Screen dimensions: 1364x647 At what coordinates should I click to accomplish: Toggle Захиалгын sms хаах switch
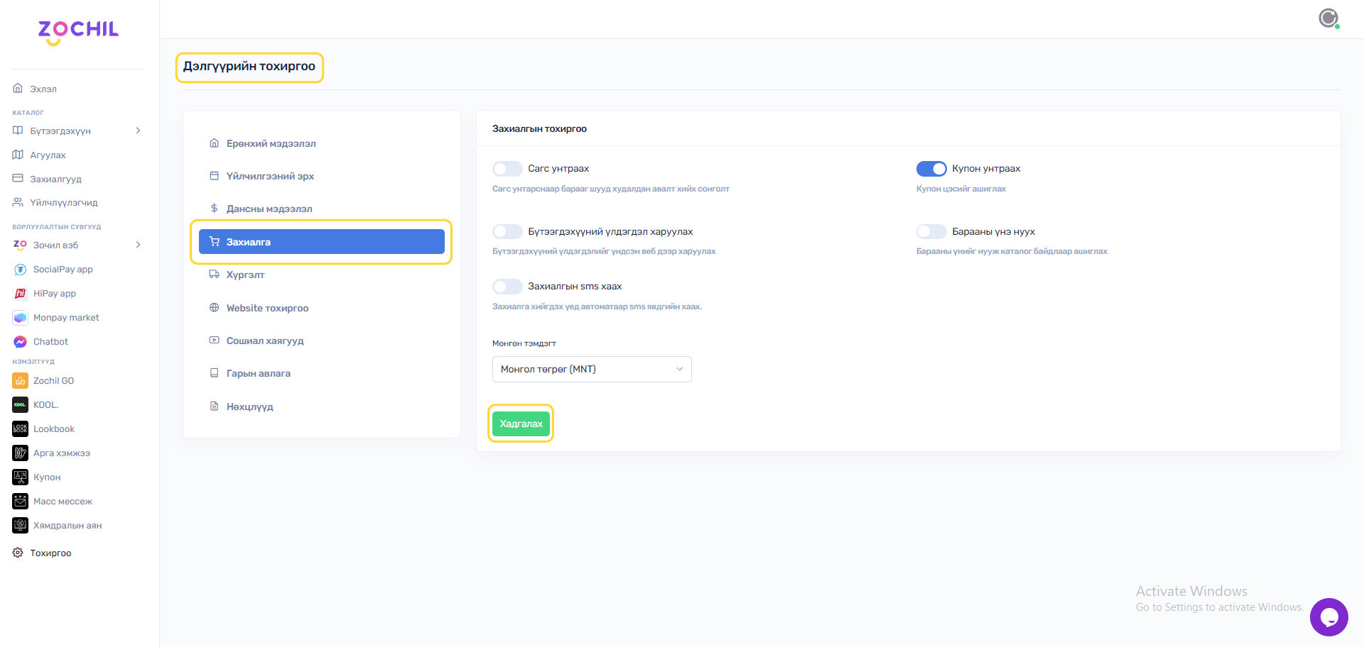(x=507, y=287)
